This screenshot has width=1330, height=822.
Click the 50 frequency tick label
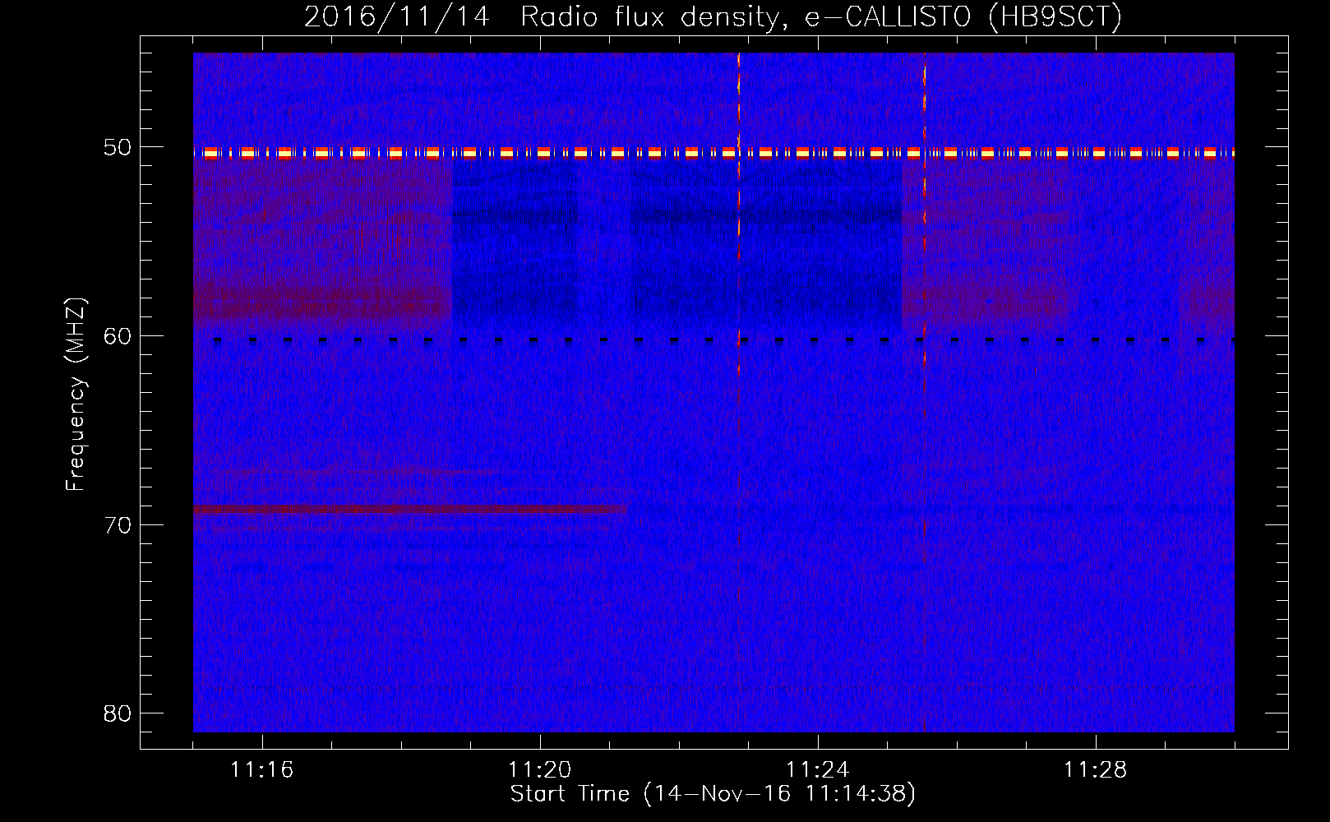point(118,148)
